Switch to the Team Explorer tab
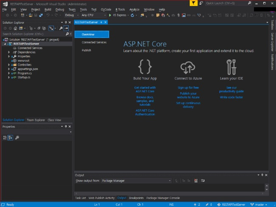Screen dimensions: 276x207 36,120
